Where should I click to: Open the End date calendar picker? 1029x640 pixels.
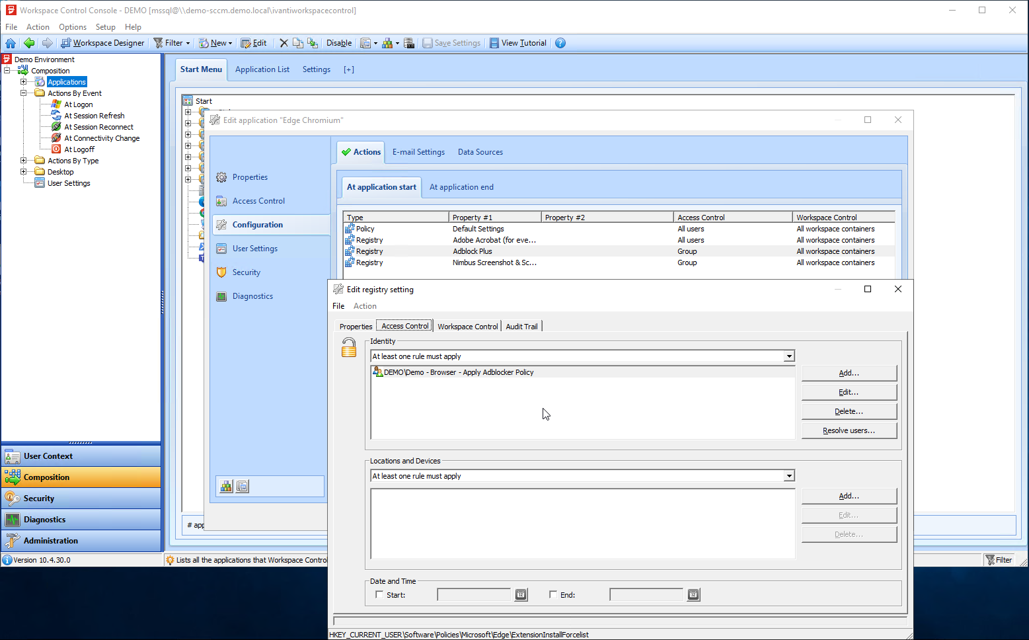click(693, 595)
